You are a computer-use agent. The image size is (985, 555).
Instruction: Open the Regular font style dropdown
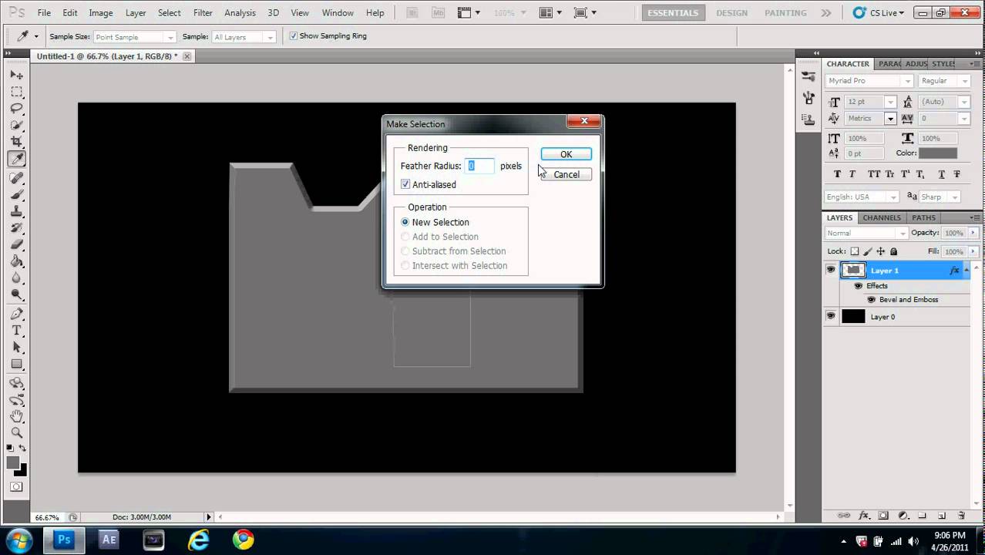click(x=944, y=81)
